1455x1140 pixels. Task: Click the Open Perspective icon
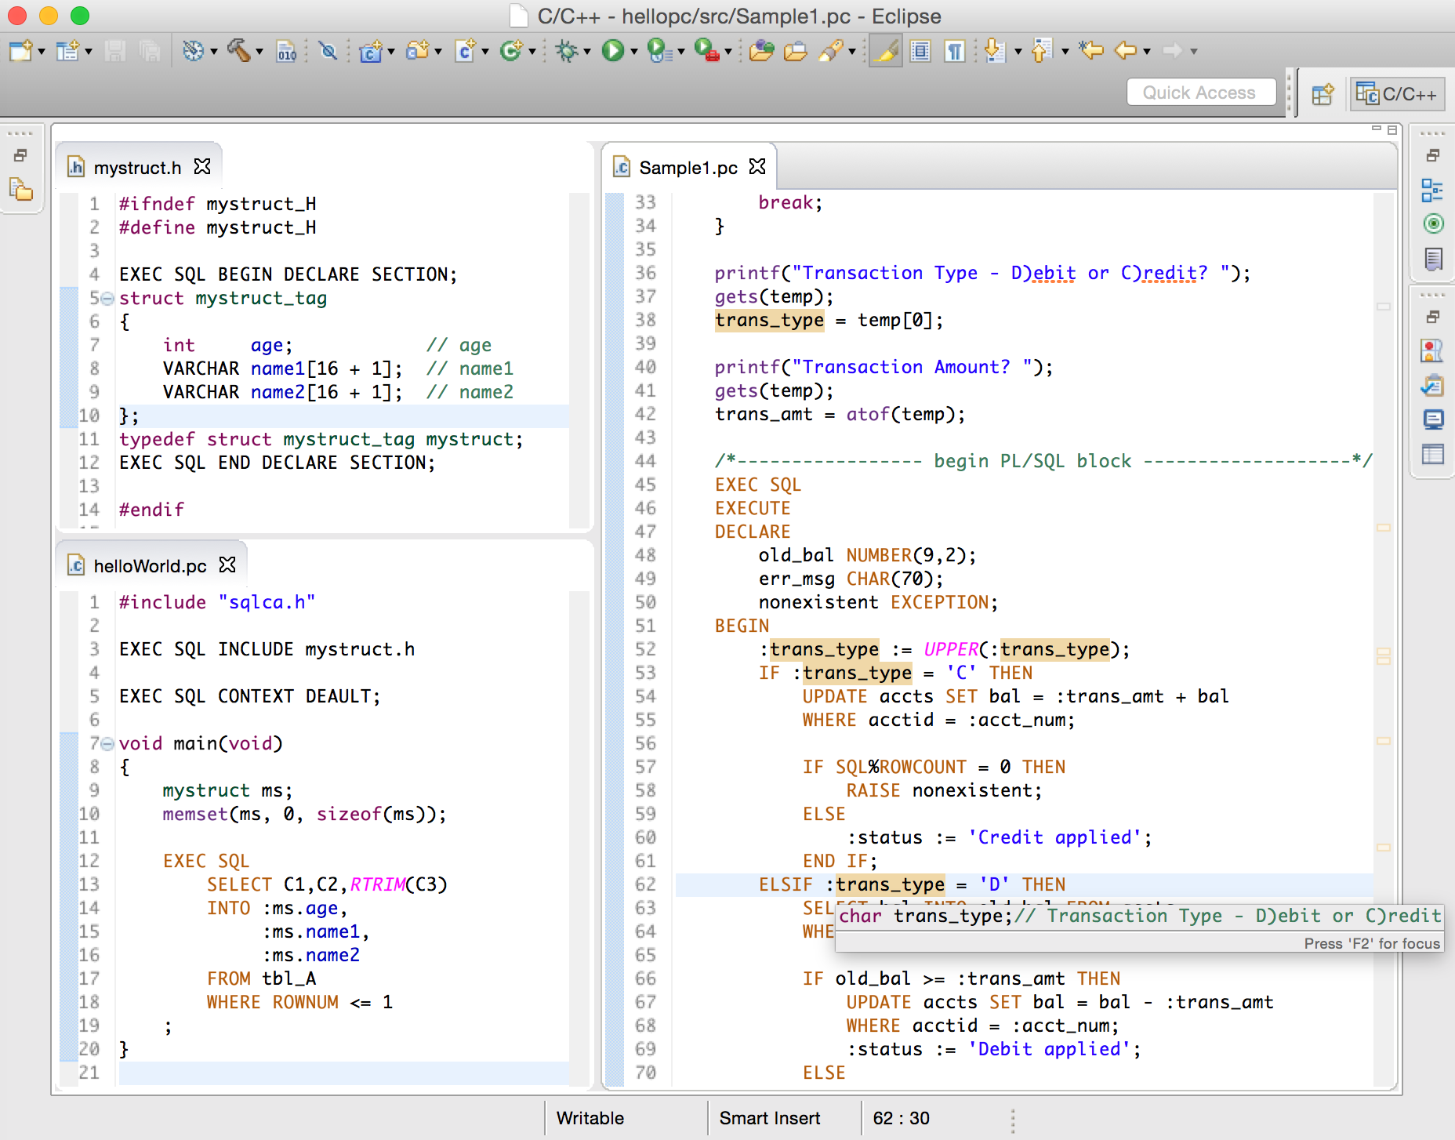[x=1323, y=94]
